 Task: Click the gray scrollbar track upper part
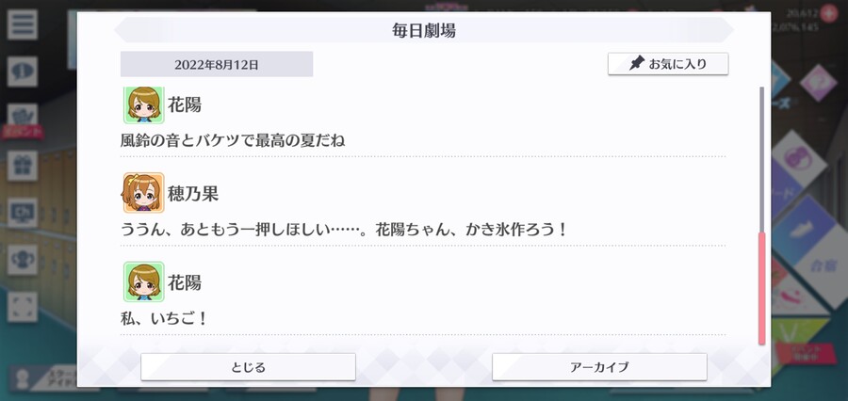pyautogui.click(x=762, y=159)
